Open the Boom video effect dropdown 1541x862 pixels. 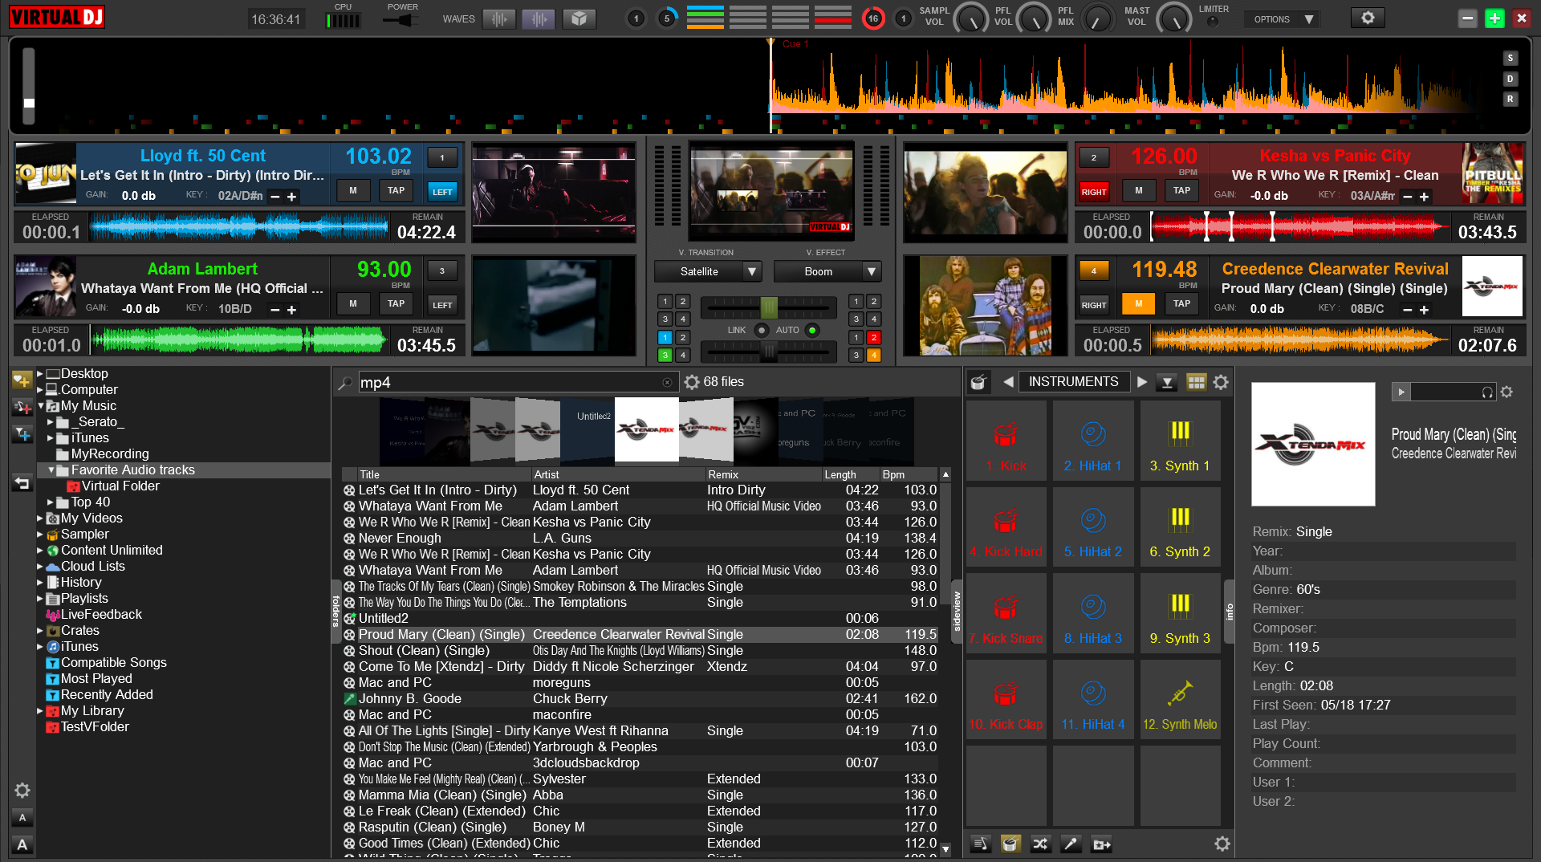click(x=827, y=271)
